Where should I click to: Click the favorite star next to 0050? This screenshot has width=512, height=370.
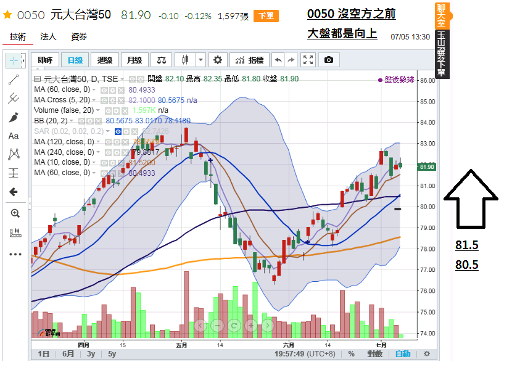click(7, 15)
